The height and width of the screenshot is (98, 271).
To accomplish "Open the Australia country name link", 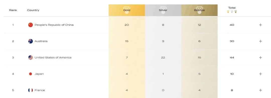I will click(x=41, y=41).
